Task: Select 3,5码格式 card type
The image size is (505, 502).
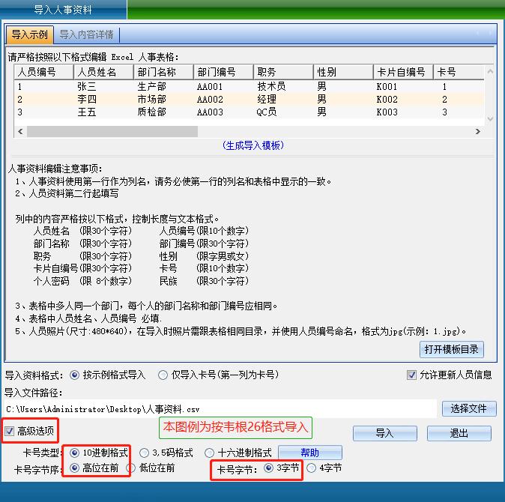Action: click(144, 453)
